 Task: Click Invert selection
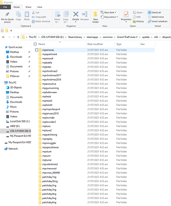157,21
